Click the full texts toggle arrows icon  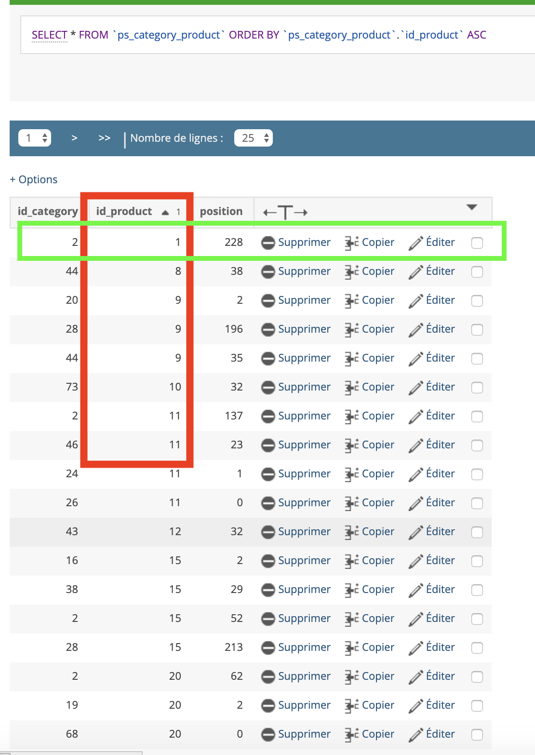(285, 212)
